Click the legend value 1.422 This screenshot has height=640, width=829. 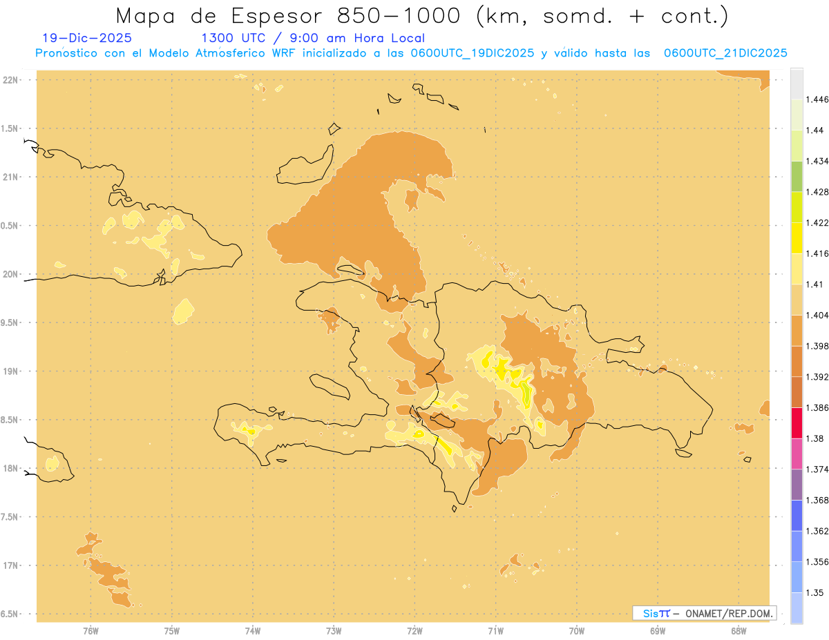click(x=817, y=222)
